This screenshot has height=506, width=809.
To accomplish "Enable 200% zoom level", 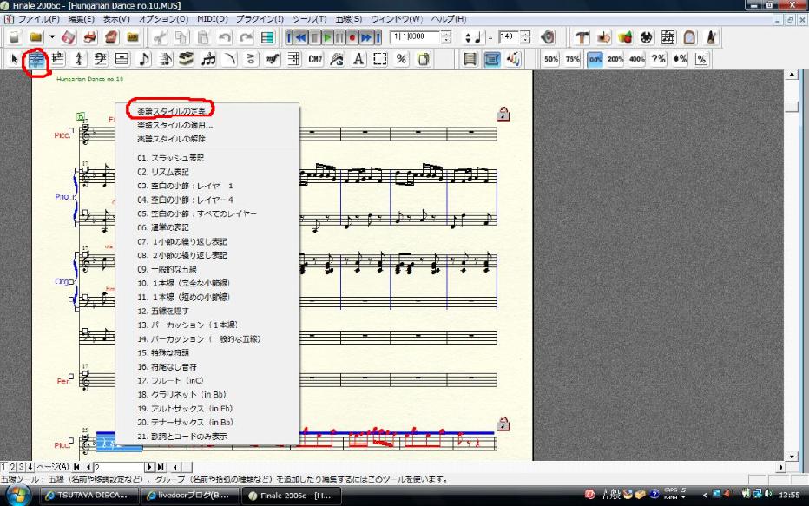I will coord(615,58).
